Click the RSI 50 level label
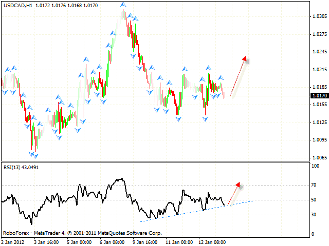Image resolution: width=329 pixels, height=246 pixels. (x=315, y=200)
